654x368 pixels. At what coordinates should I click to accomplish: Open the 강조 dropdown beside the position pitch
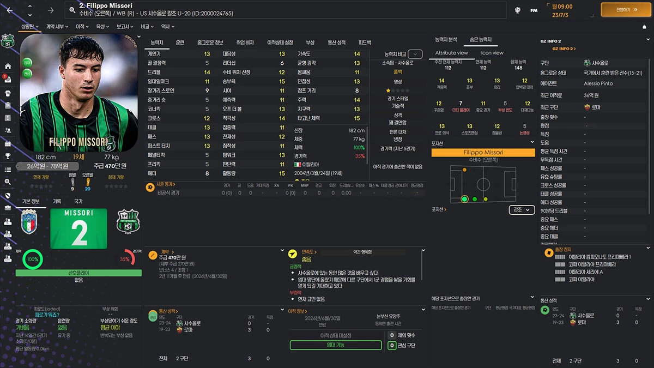(520, 210)
